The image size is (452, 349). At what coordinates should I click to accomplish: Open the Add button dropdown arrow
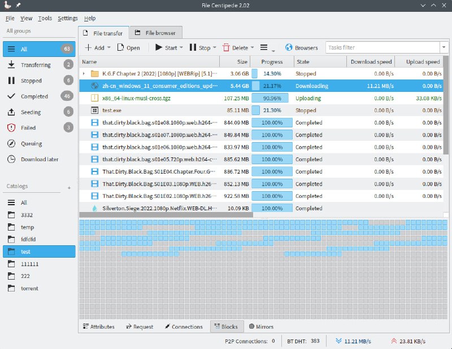110,48
